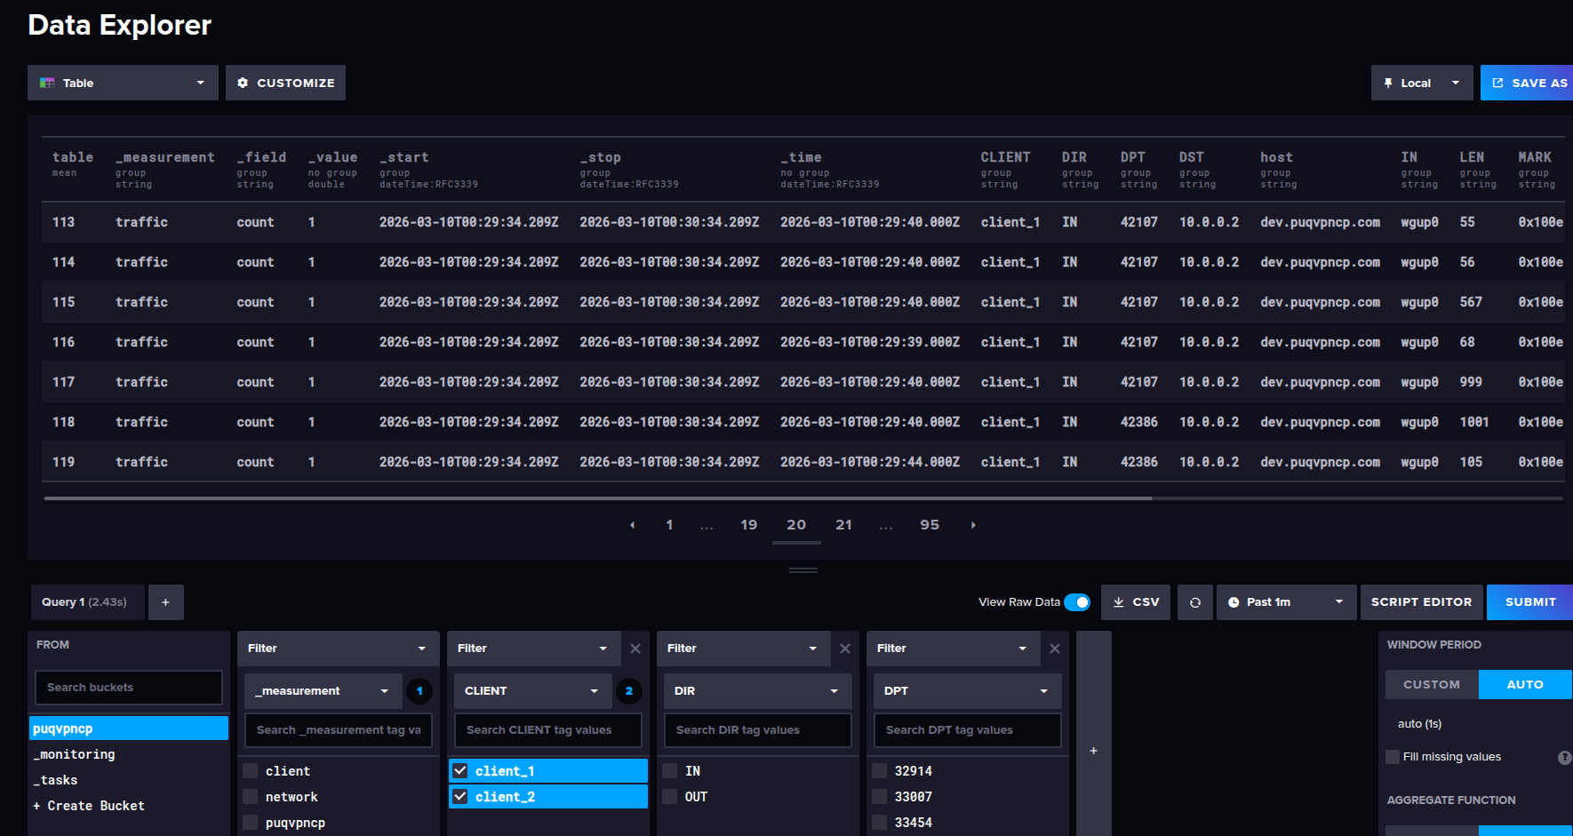The image size is (1573, 836).
Task: Focus Search _measurement tag values field
Action: 339,730
